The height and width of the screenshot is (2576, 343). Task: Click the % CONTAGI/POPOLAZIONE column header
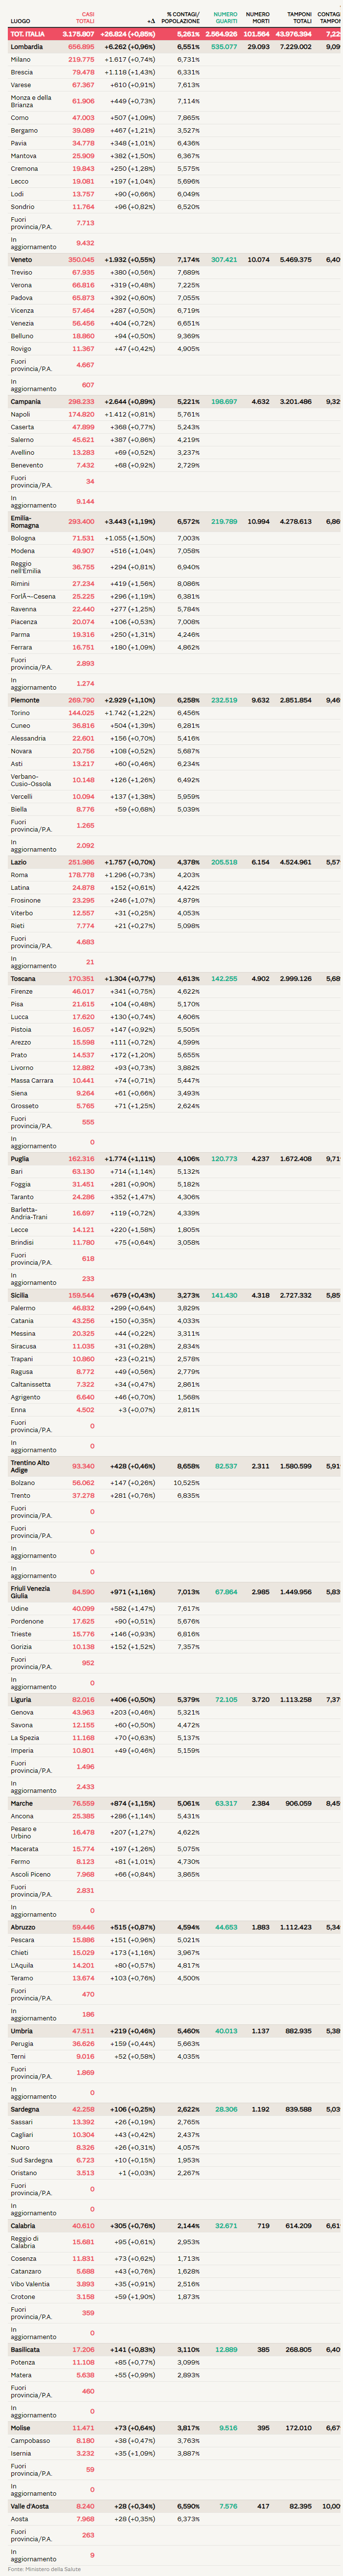tap(181, 18)
